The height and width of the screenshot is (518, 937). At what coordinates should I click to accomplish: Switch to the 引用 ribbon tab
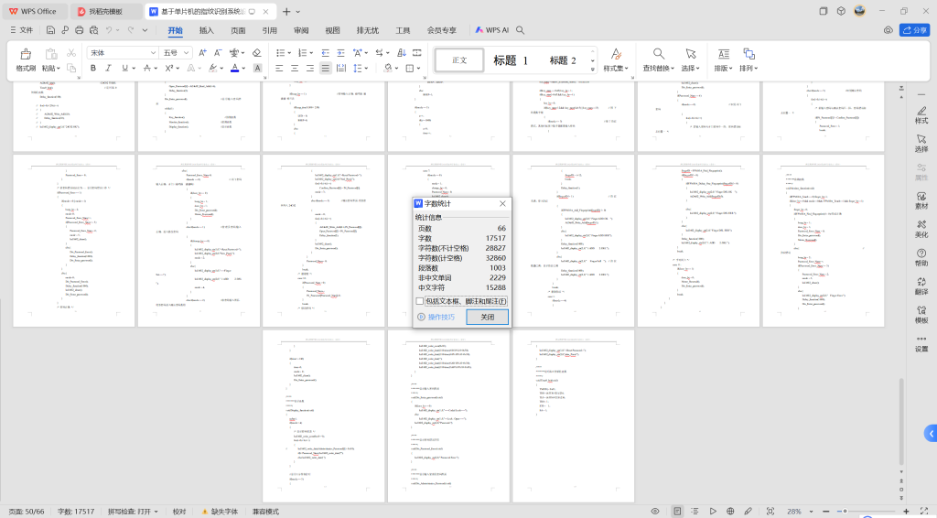[270, 30]
